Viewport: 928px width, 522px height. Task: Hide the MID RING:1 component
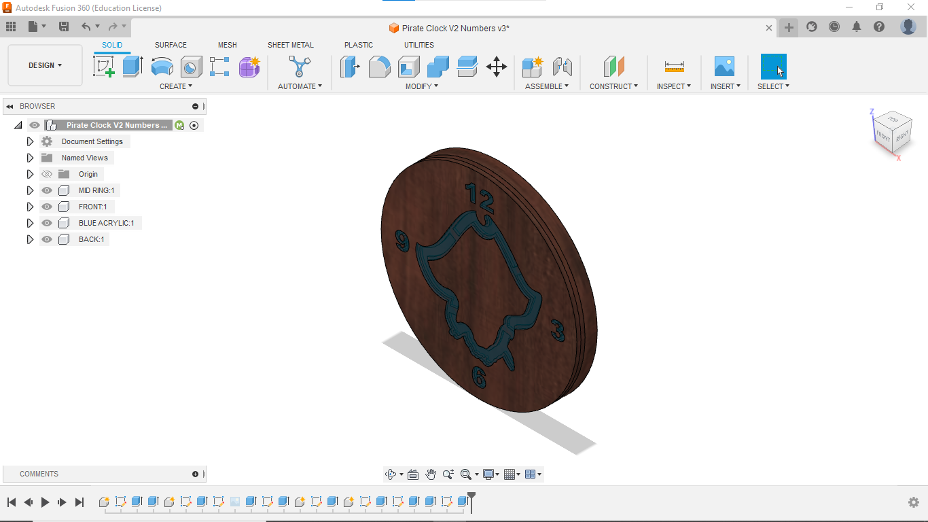pyautogui.click(x=47, y=190)
